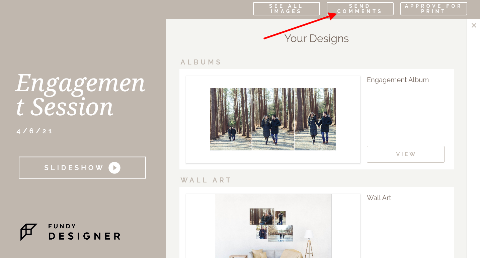Click the Your Designs heading
This screenshot has width=480, height=258.
317,38
